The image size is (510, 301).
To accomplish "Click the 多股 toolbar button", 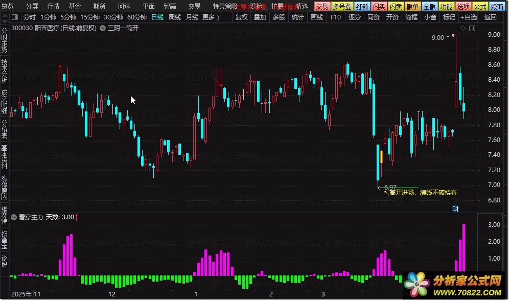I will coord(279,17).
